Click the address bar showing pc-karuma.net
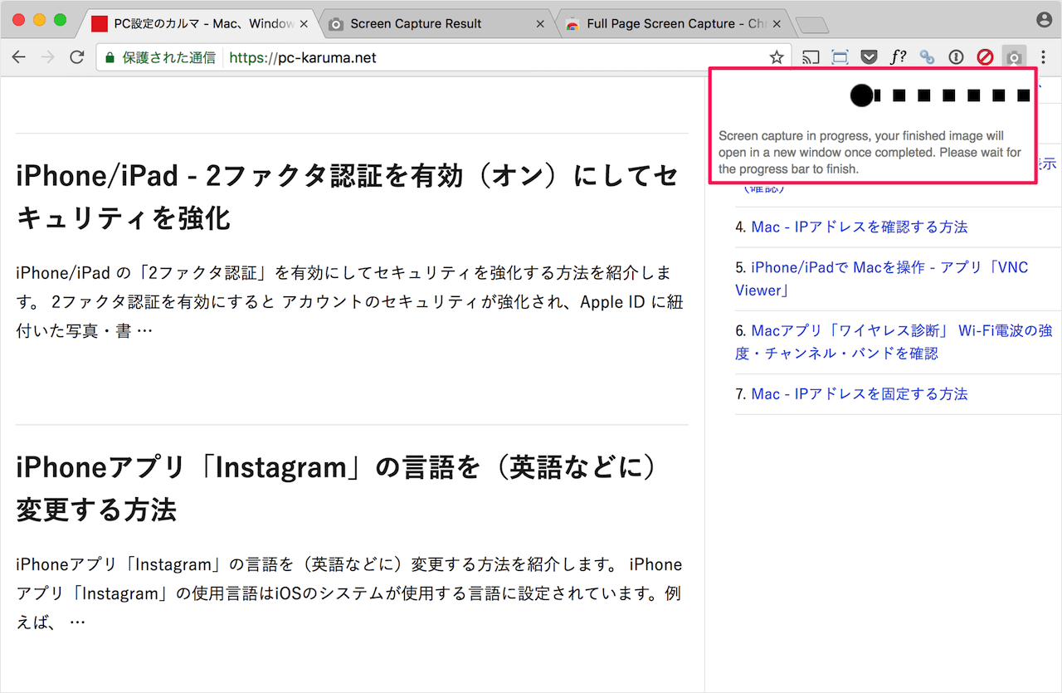This screenshot has height=693, width=1062. tap(442, 57)
